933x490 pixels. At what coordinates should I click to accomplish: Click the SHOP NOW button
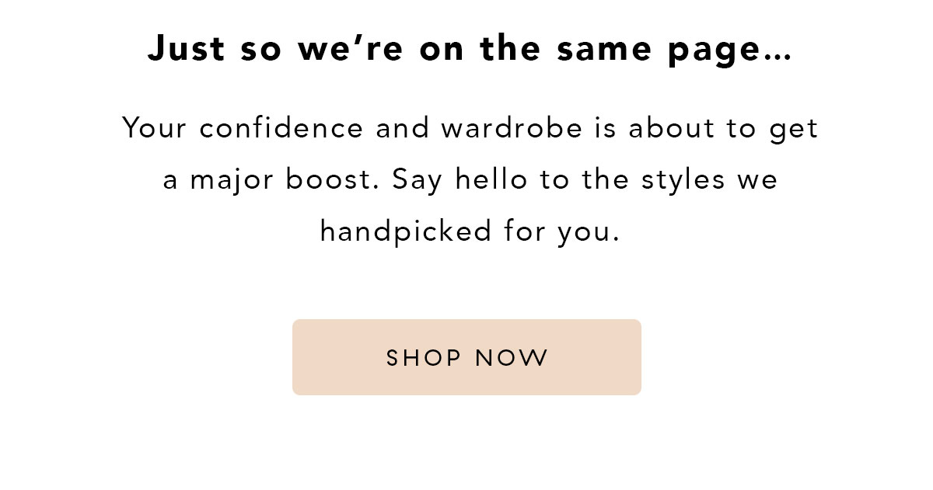pyautogui.click(x=466, y=357)
